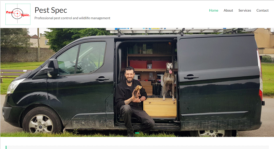Image resolution: width=274 pixels, height=149 pixels.
Task: Click the red storage boxes on shelf
Action: click(x=149, y=64)
